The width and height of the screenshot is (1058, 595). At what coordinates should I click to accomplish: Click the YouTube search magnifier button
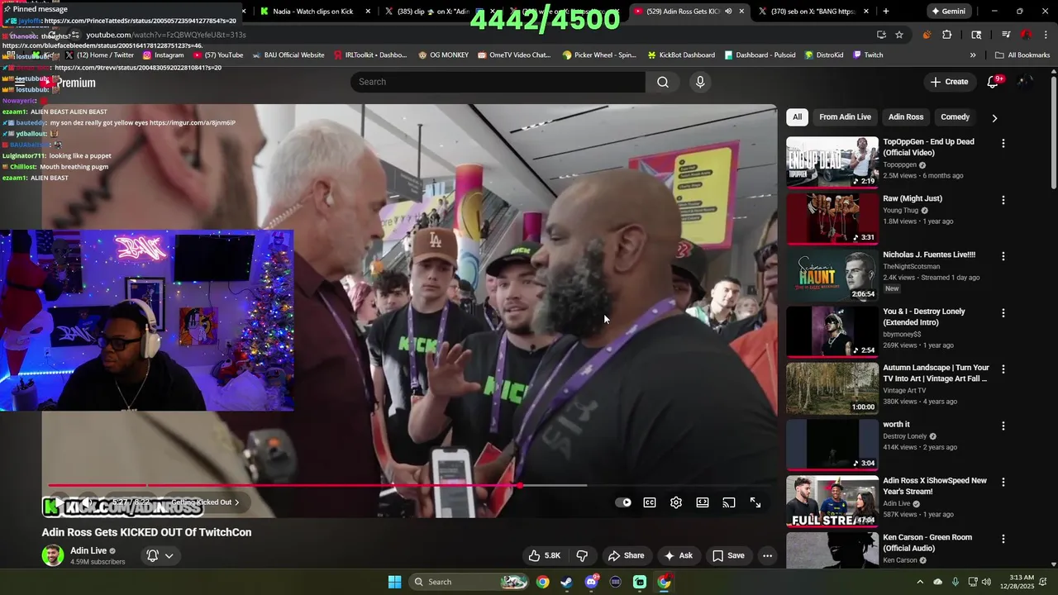point(663,82)
